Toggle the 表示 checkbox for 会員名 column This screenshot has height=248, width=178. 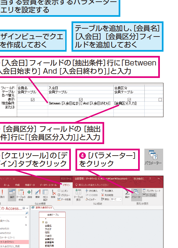tap(33, 100)
